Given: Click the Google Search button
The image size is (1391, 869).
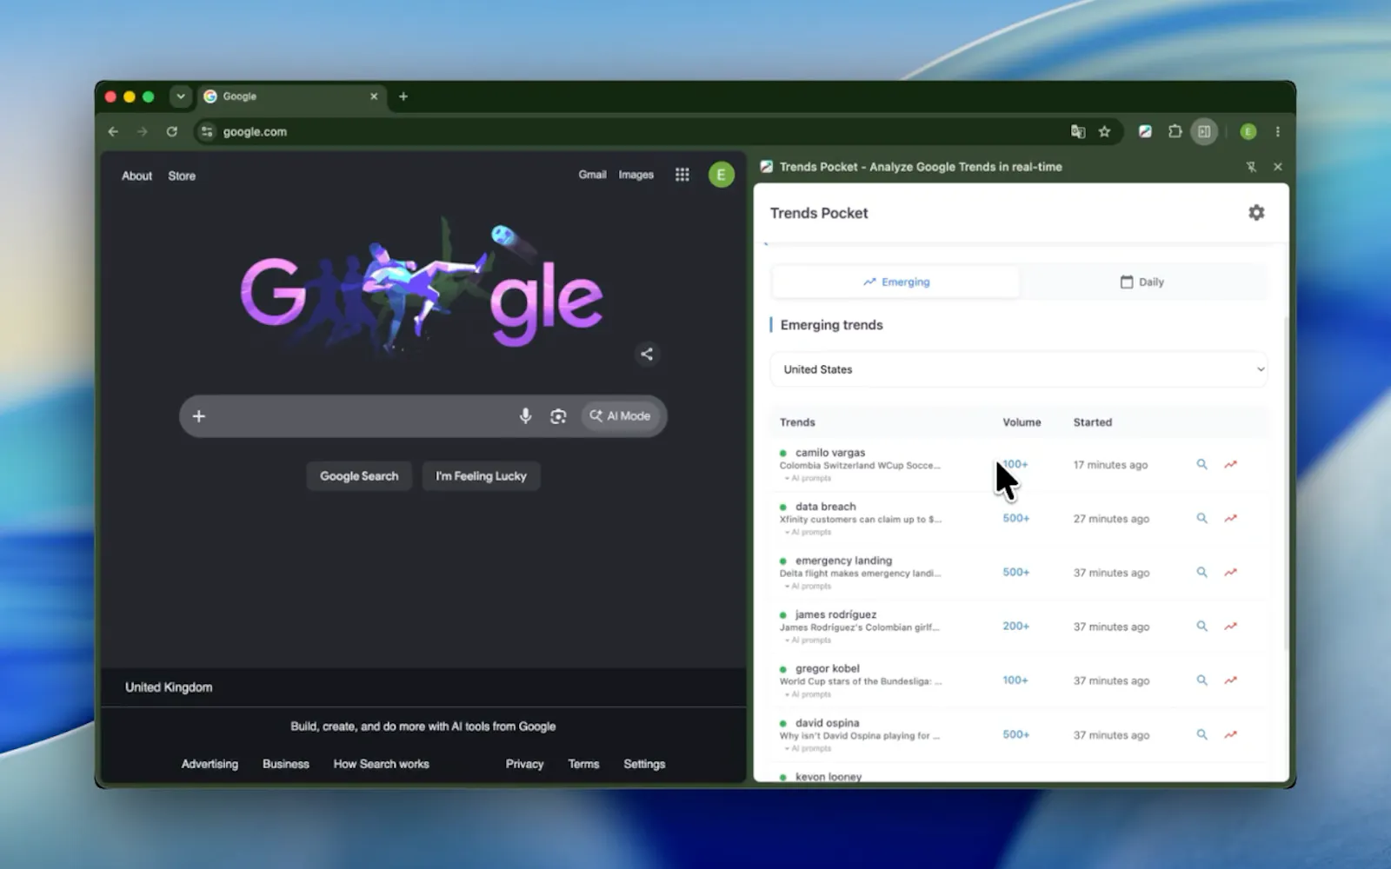Looking at the screenshot, I should click(x=359, y=476).
